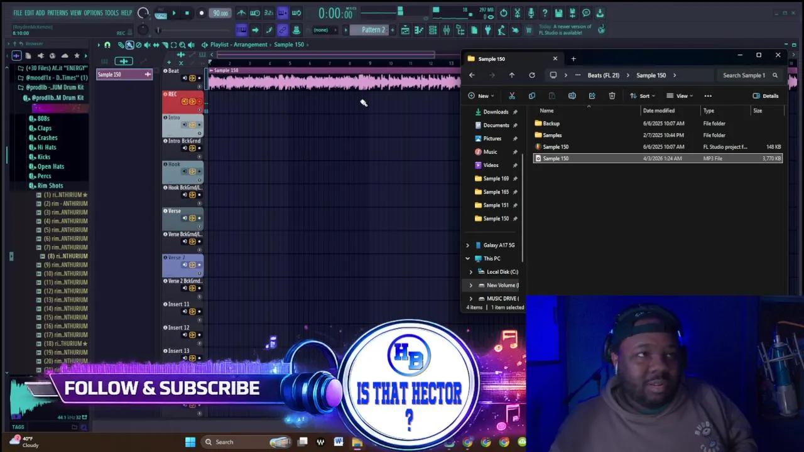This screenshot has width=804, height=452.
Task: Open the Channel rack icon in toolbar
Action: (433, 30)
